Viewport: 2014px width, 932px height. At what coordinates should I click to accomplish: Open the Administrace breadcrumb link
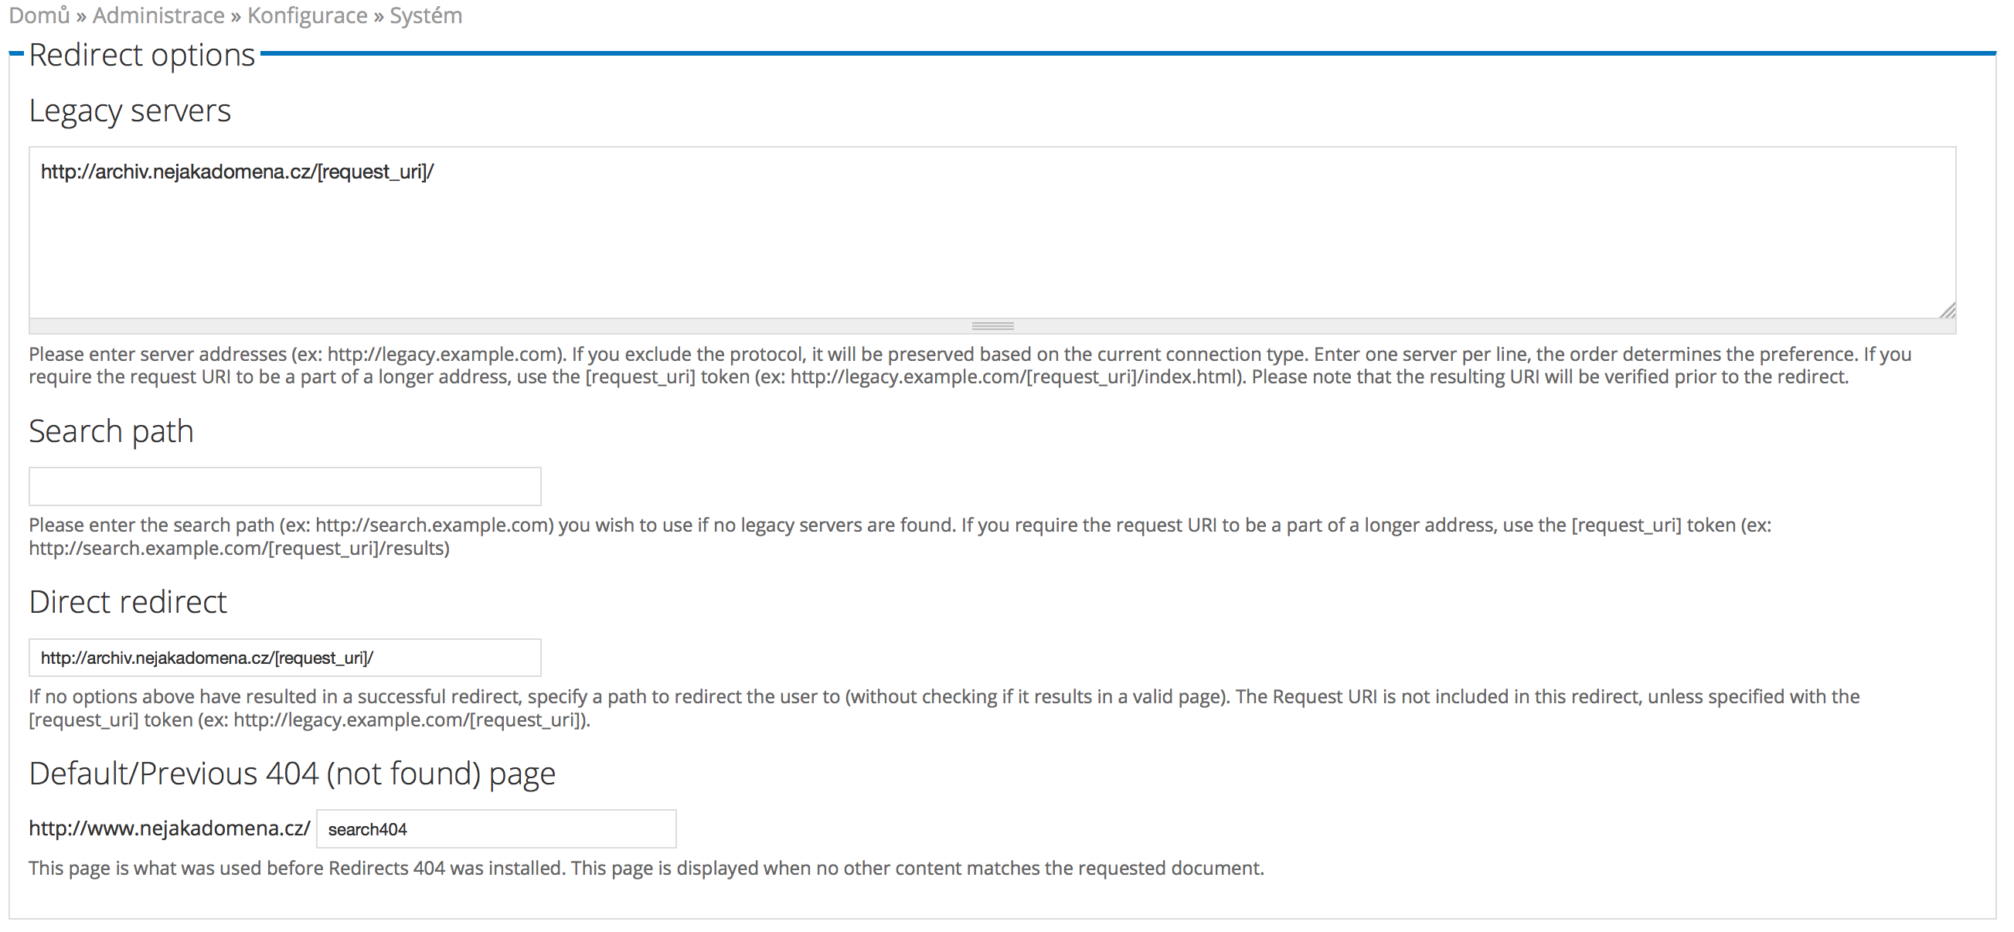(158, 15)
